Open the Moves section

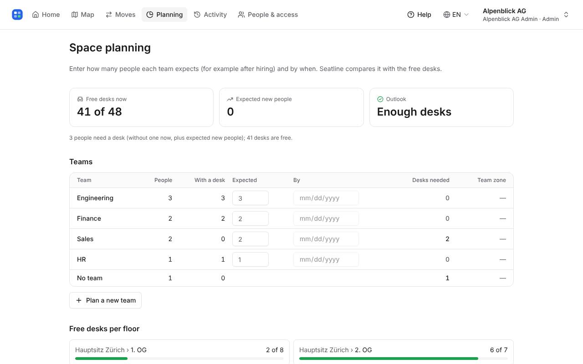coord(121,15)
